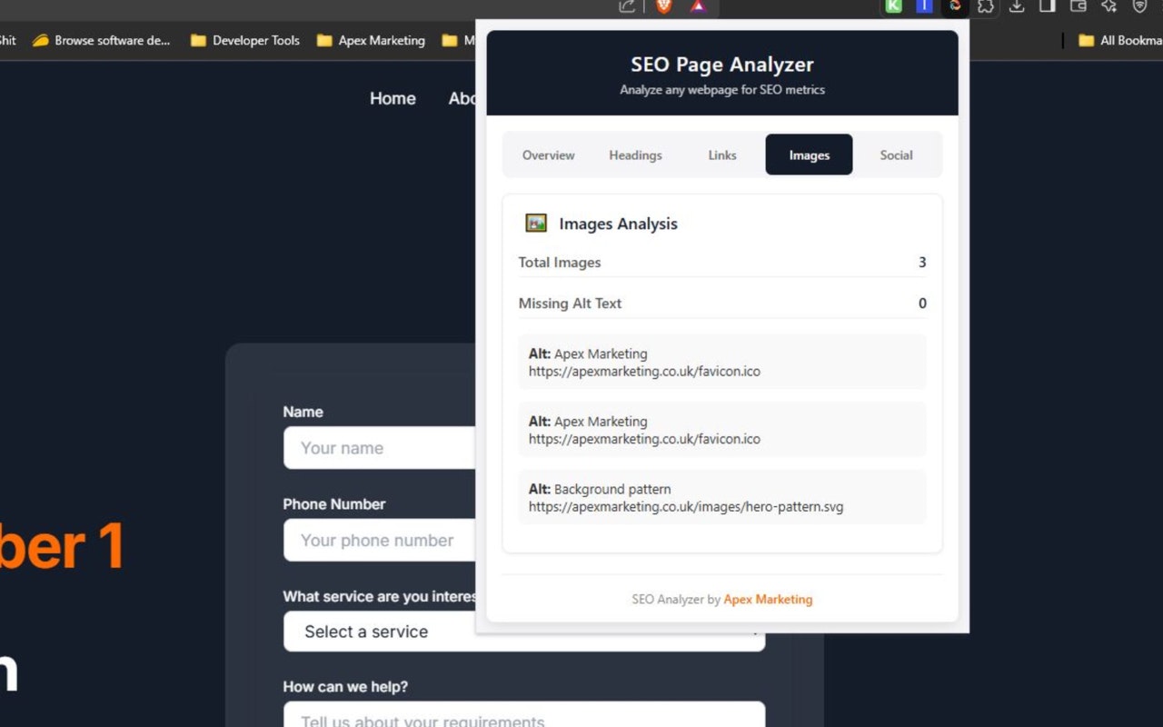
Task: Switch to the Links tab
Action: pyautogui.click(x=722, y=155)
